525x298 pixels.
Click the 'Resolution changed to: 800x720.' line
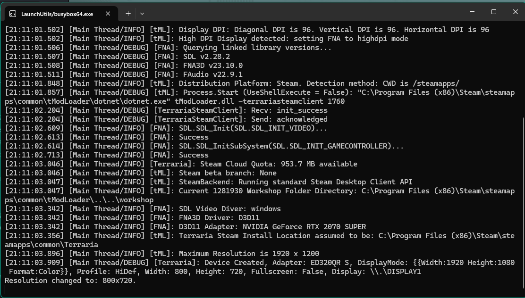click(70, 281)
